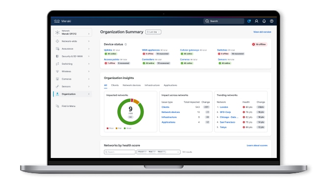This screenshot has width=327, height=184.
Task: Click the Learn about scores link
Action: pyautogui.click(x=257, y=145)
